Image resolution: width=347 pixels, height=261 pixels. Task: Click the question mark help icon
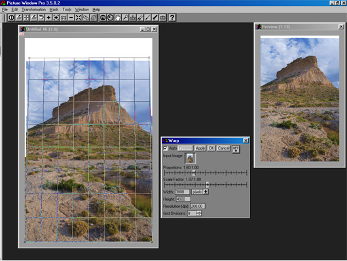pyautogui.click(x=172, y=18)
